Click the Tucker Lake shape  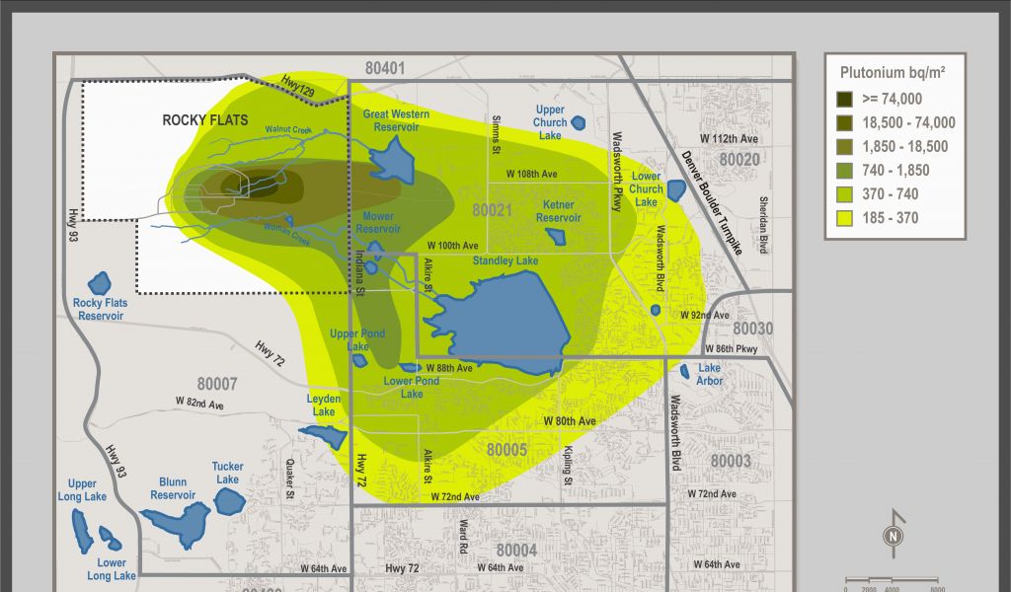tap(229, 500)
